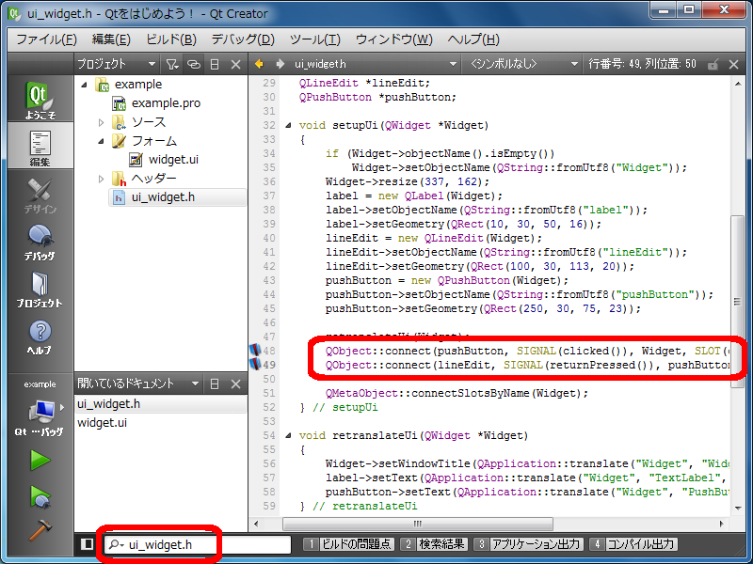
Task: Open the ヘルプ (Help) mode
Action: (x=39, y=337)
